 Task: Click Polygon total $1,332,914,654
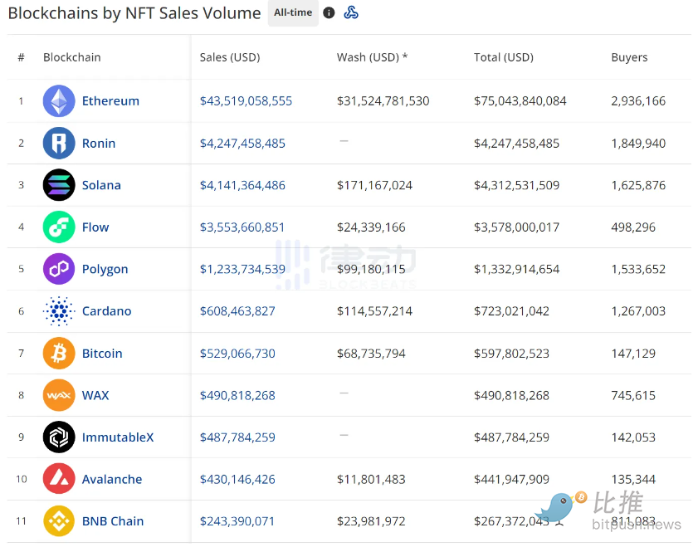point(516,269)
